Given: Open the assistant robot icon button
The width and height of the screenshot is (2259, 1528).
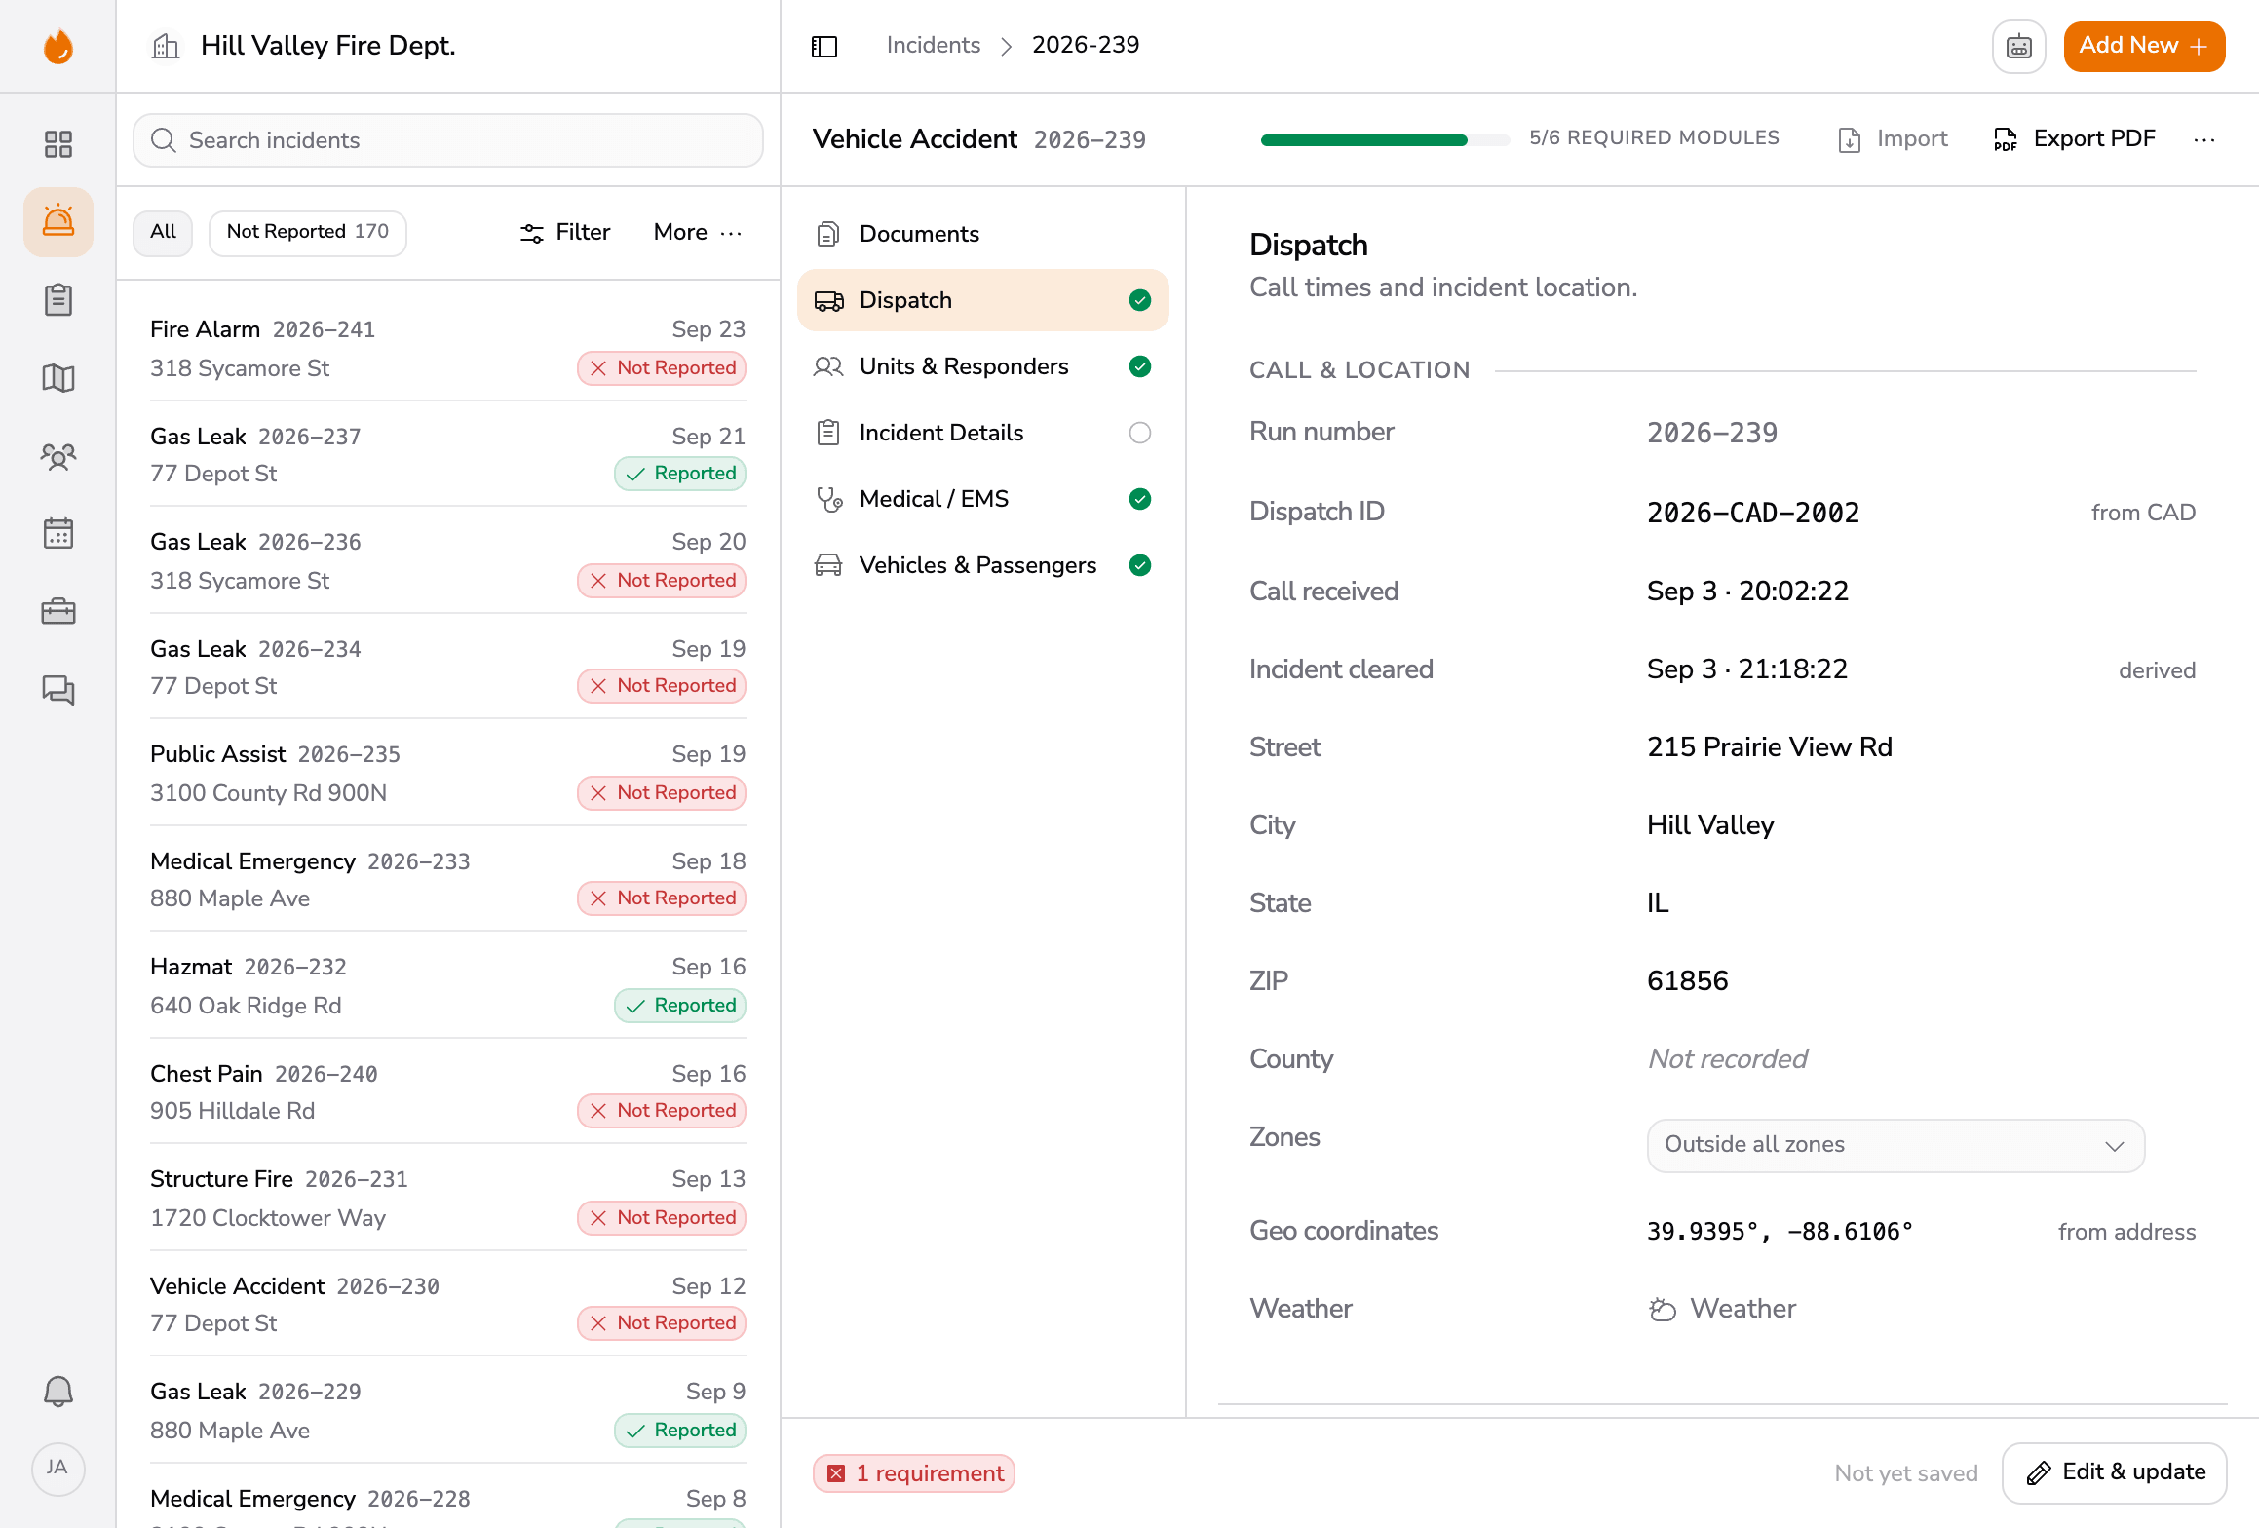Looking at the screenshot, I should 2019,46.
